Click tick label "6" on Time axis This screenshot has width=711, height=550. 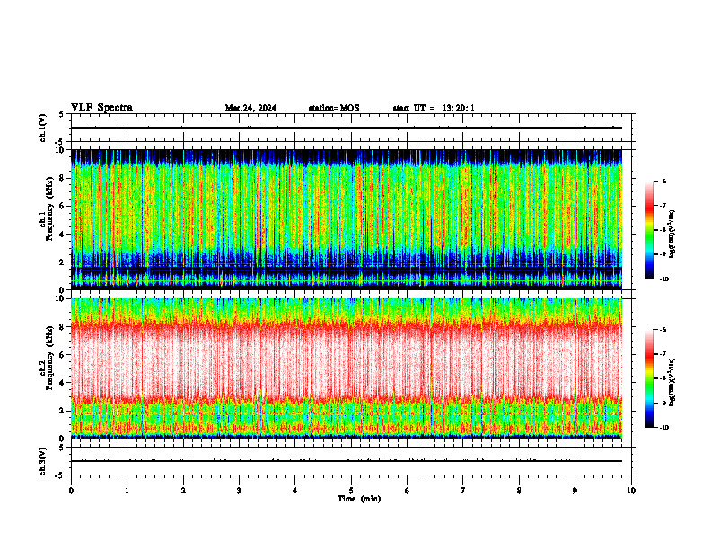click(x=408, y=491)
